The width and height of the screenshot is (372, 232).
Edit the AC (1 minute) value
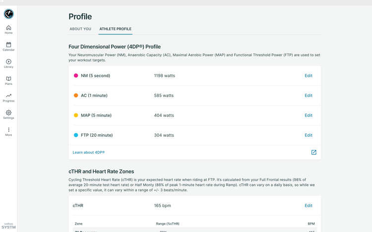pos(309,96)
